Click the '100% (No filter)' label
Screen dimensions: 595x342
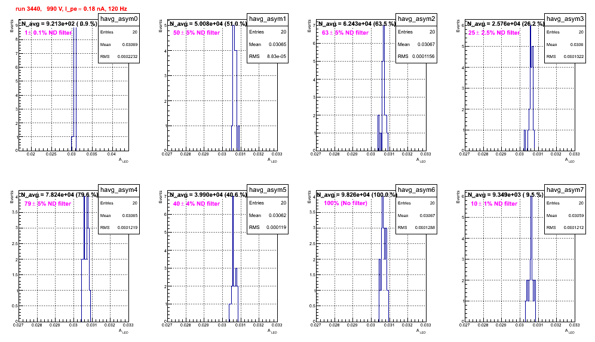(x=346, y=203)
